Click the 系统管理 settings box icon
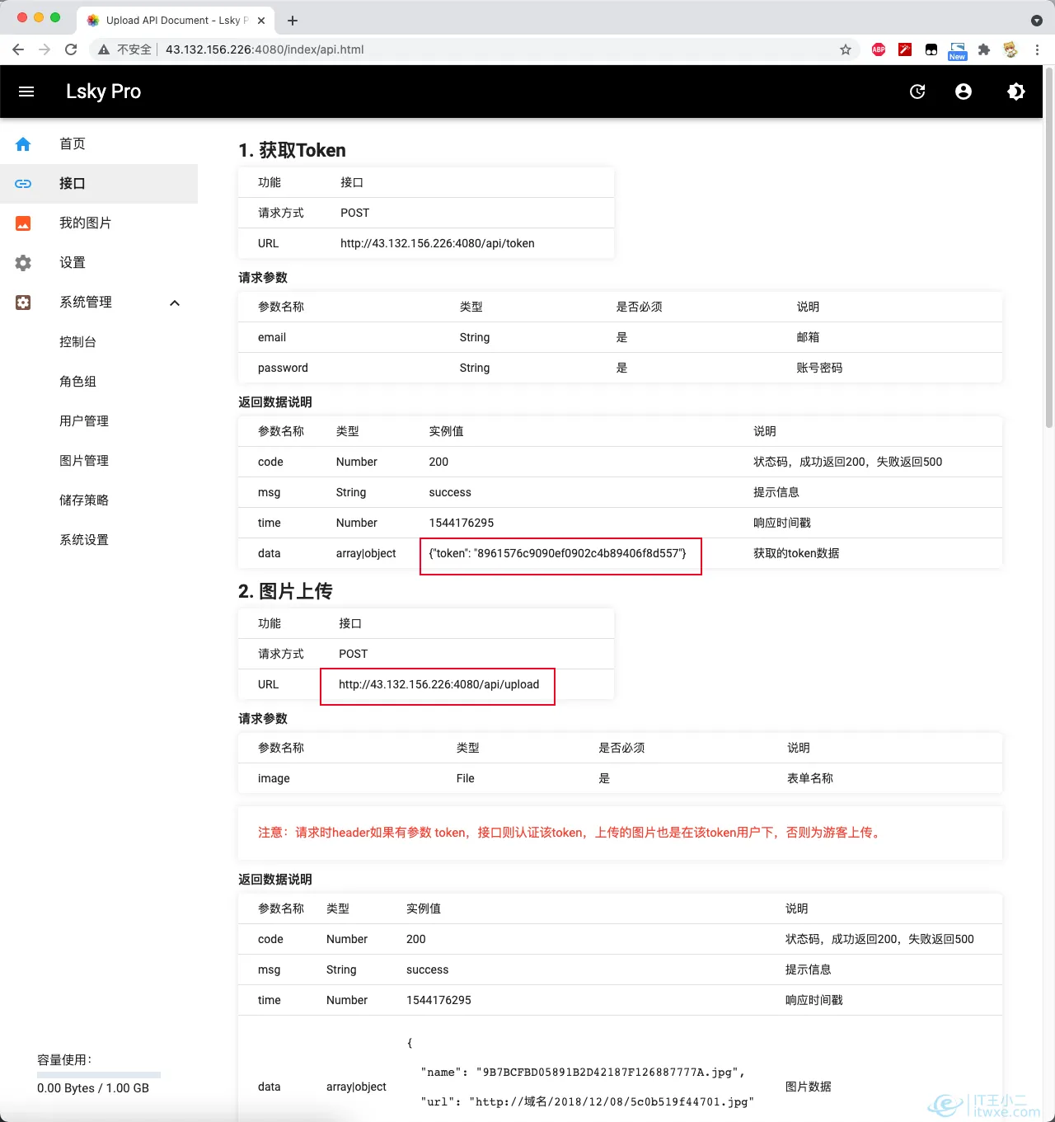The image size is (1055, 1122). coord(23,303)
